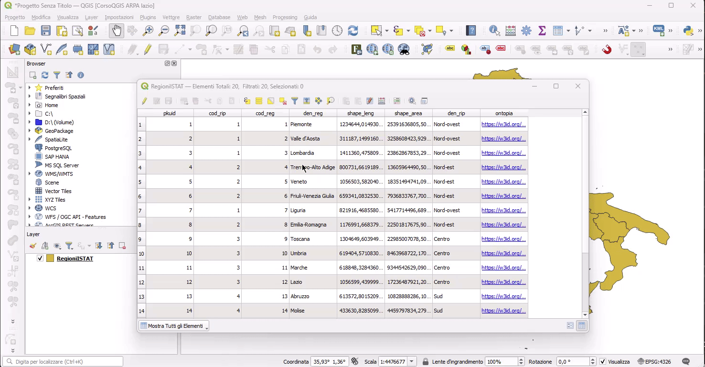Click the filter funnel in attribute table toolbar
705x367 pixels.
(x=295, y=101)
